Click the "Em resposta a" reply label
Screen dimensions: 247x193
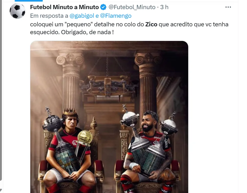(x=49, y=16)
